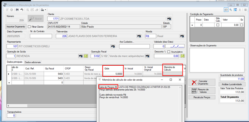Open the printer dropdown arrow in toolbar

tap(45, 10)
